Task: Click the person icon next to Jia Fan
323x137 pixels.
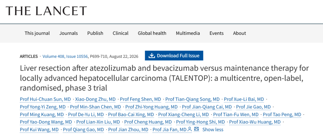Action: click(x=190, y=129)
